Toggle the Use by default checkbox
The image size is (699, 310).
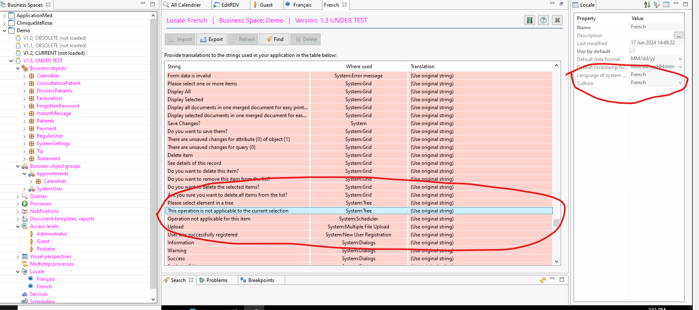click(632, 51)
